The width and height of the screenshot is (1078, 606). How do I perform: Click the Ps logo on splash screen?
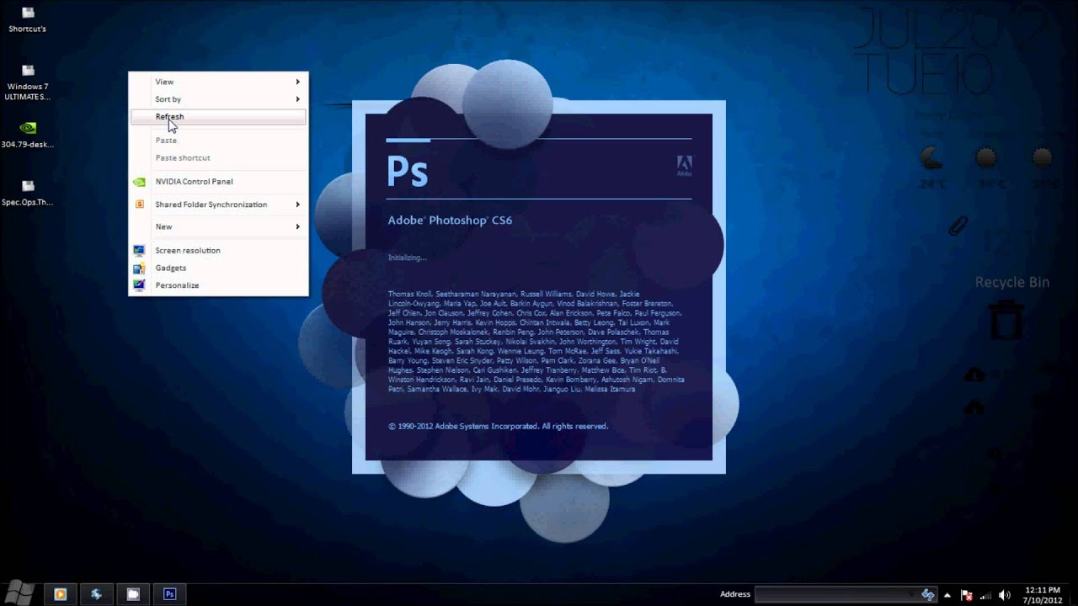pyautogui.click(x=408, y=171)
